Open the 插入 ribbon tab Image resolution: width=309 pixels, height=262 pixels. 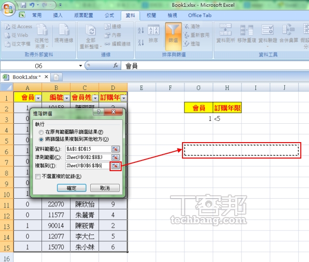pyautogui.click(x=57, y=15)
